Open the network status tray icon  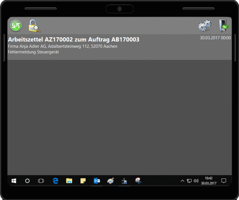[x=189, y=181]
